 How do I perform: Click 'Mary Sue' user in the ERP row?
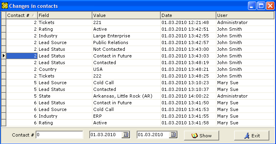pyautogui.click(x=245, y=116)
